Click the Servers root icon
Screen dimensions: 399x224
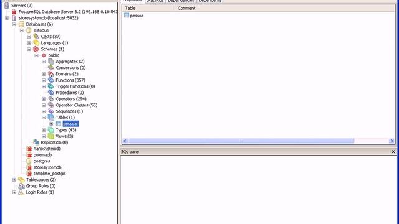[7, 6]
